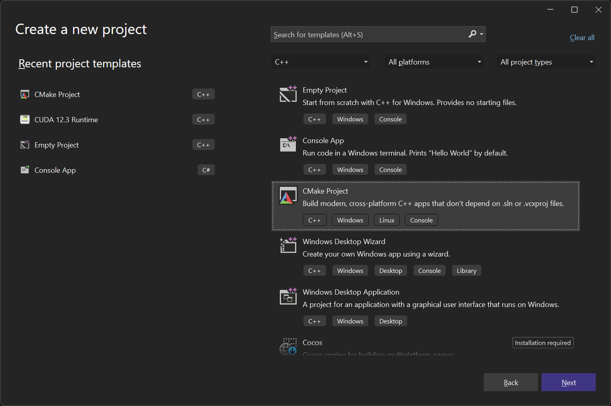Select Windows Desktop Application template title

[351, 292]
